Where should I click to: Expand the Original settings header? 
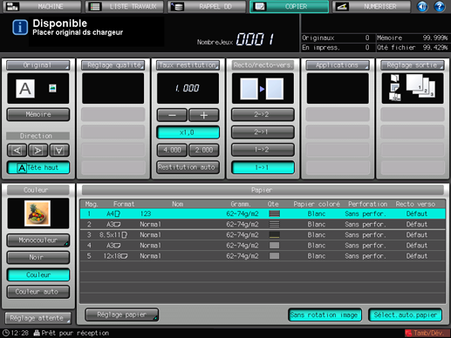38,65
